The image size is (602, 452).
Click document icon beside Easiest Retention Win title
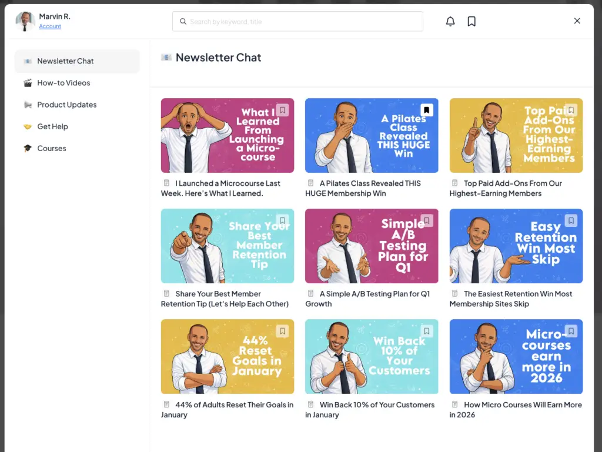[x=455, y=293]
